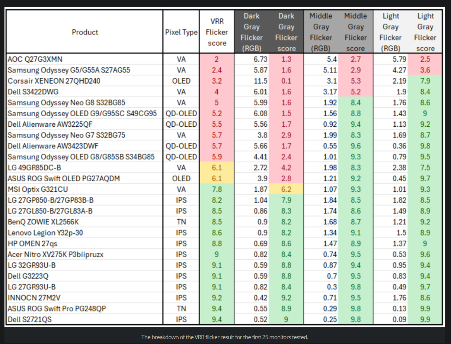Click 5.3 middle gray score, Corsair row

355,81
